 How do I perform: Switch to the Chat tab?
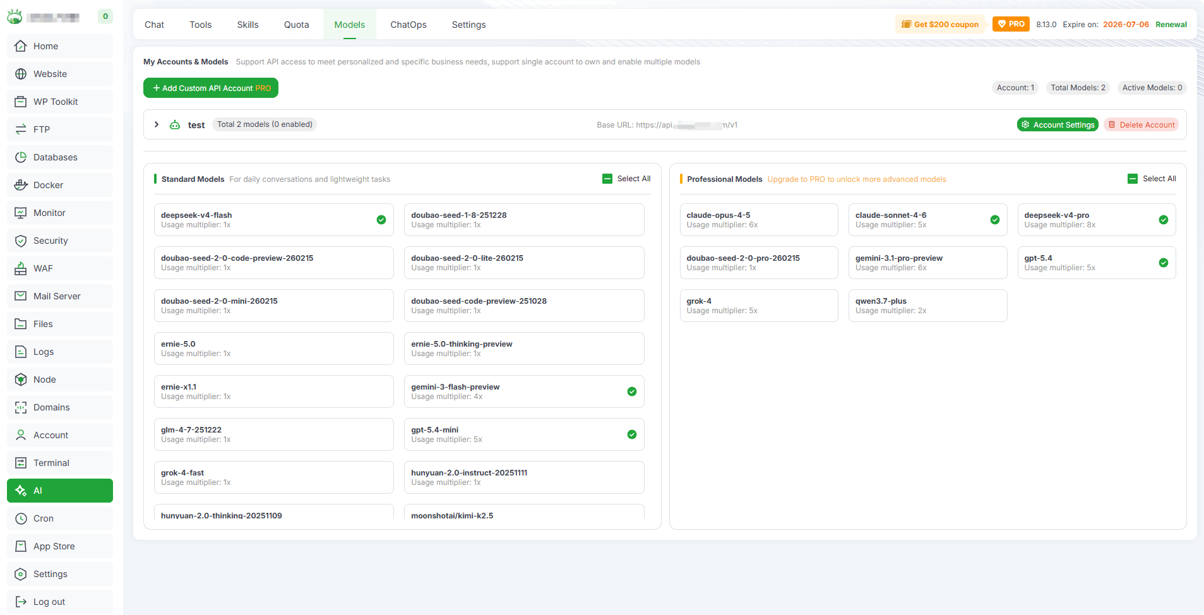pos(154,25)
